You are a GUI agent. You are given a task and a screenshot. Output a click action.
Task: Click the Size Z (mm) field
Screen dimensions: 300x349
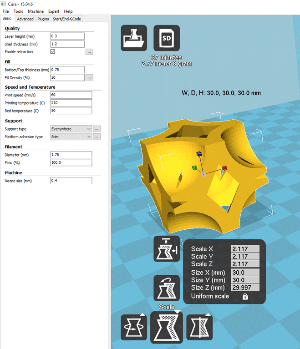245,288
